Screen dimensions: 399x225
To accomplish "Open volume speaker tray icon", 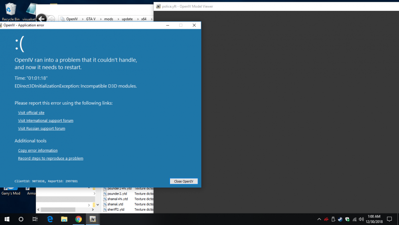I will click(361, 219).
